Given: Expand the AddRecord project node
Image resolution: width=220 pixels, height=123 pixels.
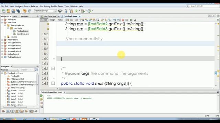Looking at the screenshot, I should pos(2,20).
